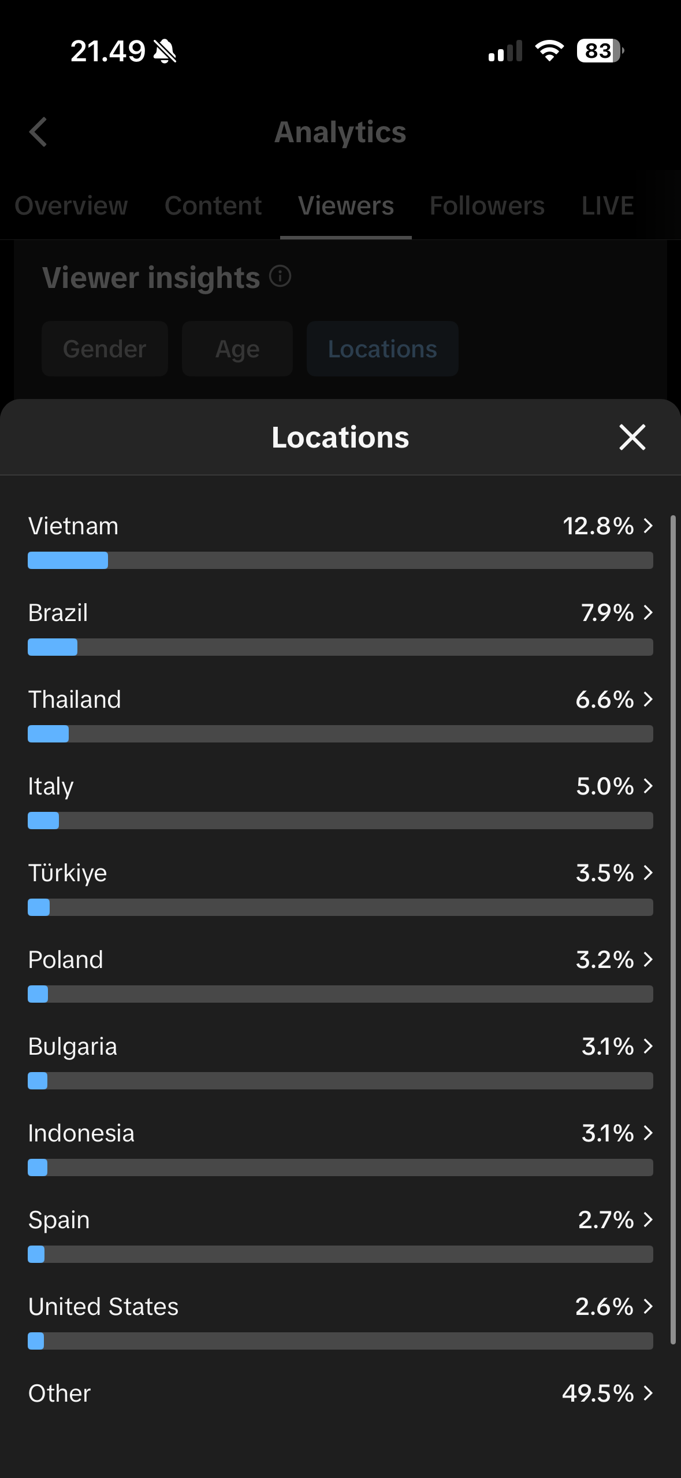Open the United States row
Screen dimensions: 681x1478
pyautogui.click(x=340, y=1321)
